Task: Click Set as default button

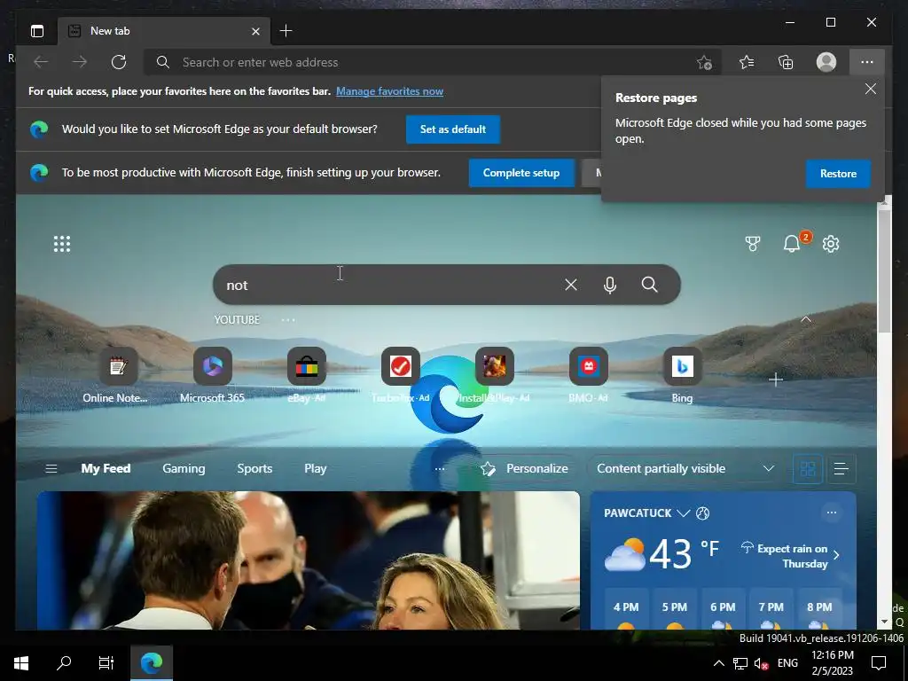Action: (x=453, y=129)
